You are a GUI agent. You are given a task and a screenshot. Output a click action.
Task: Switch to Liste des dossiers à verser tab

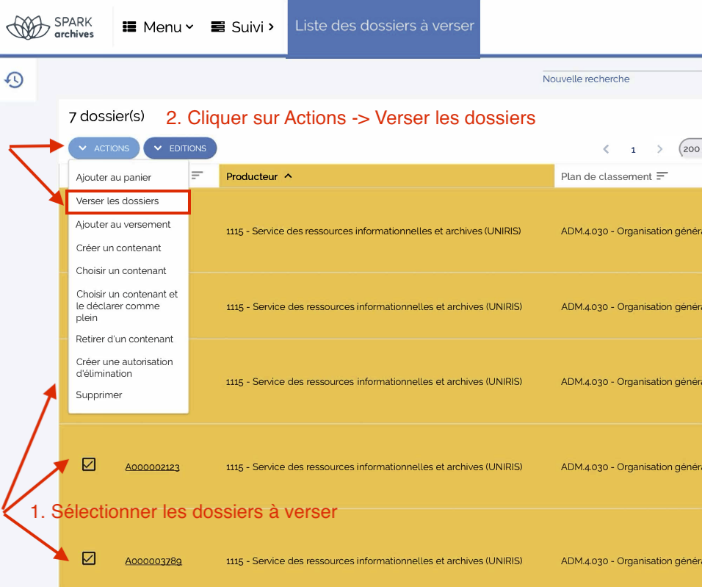(x=384, y=26)
